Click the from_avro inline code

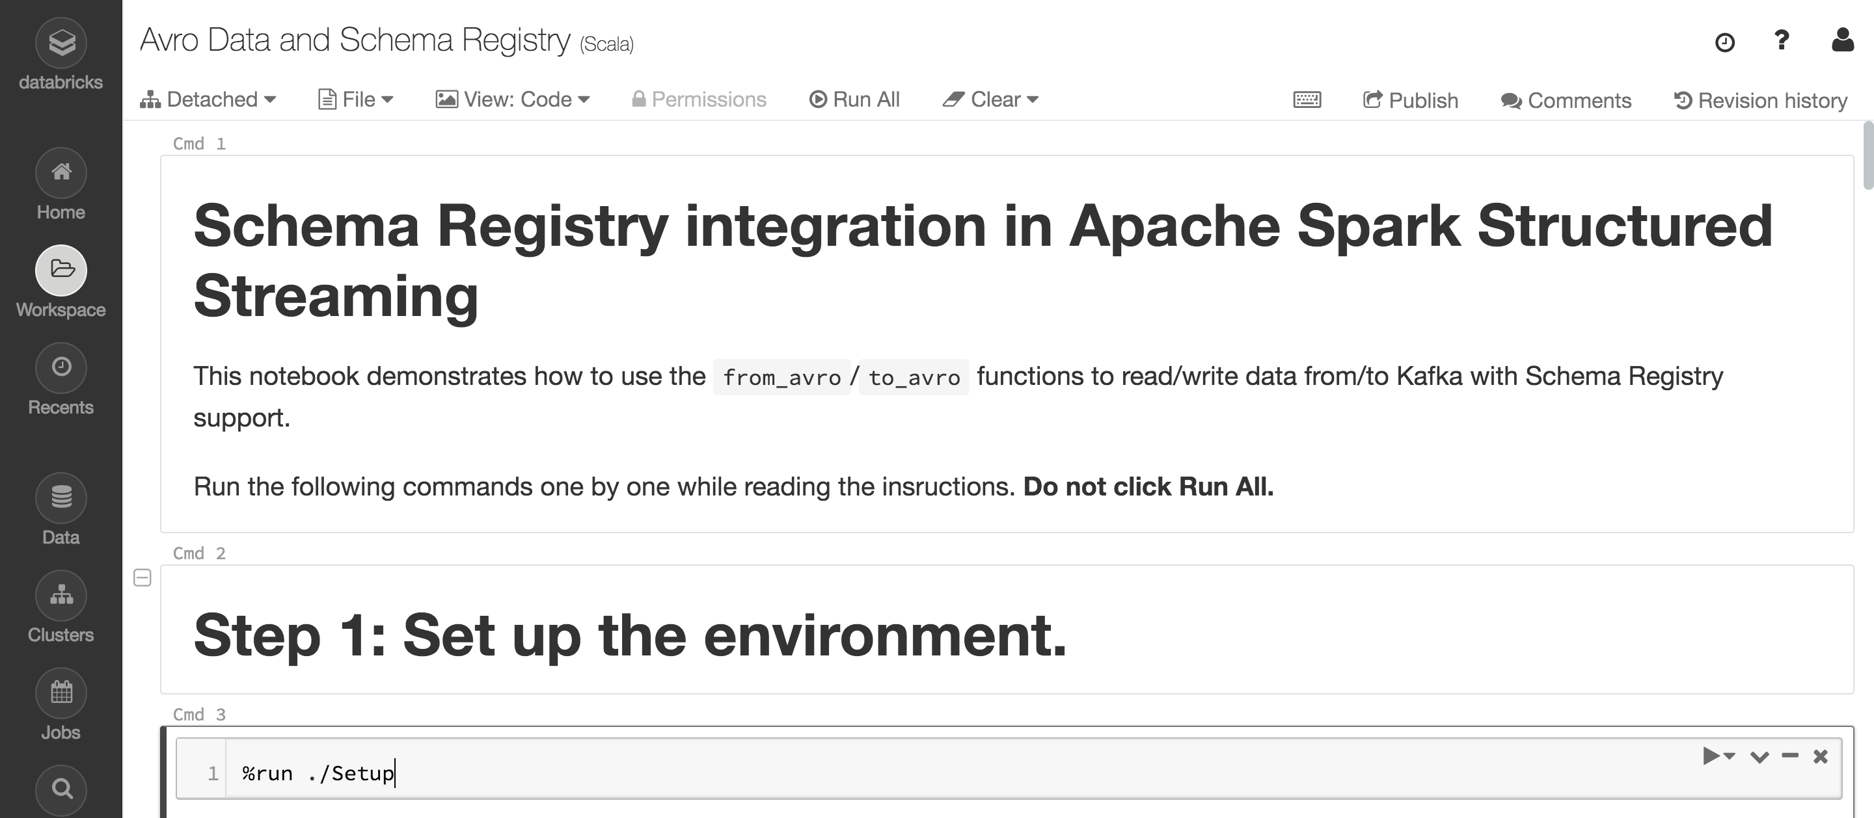(x=782, y=377)
